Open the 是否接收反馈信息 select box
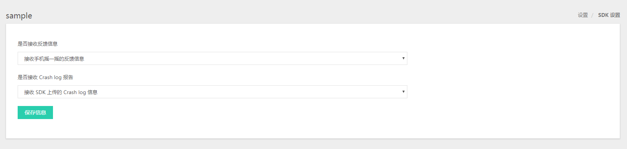The width and height of the screenshot is (627, 149). (x=212, y=58)
